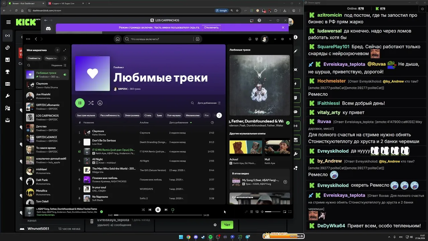The width and height of the screenshot is (428, 241).
Task: Open the miniplayer icon in player bar
Action: pyautogui.click(x=285, y=212)
